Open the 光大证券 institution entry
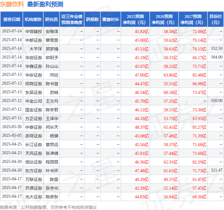 tap(34, 197)
